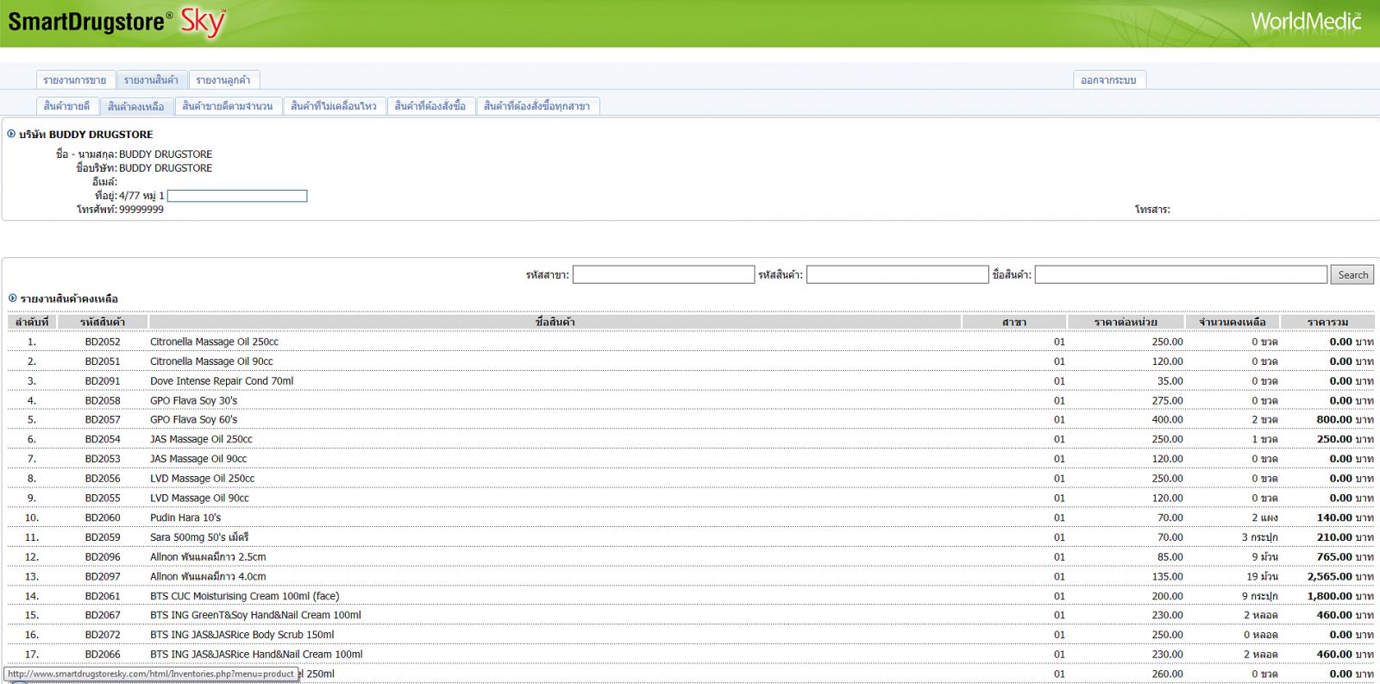
Task: Click the สาขา column header
Action: 1014,322
